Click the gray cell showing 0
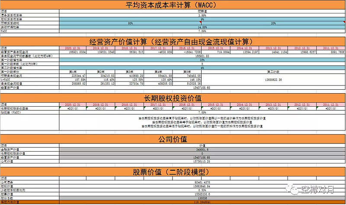346x205 pixels. 202,154
